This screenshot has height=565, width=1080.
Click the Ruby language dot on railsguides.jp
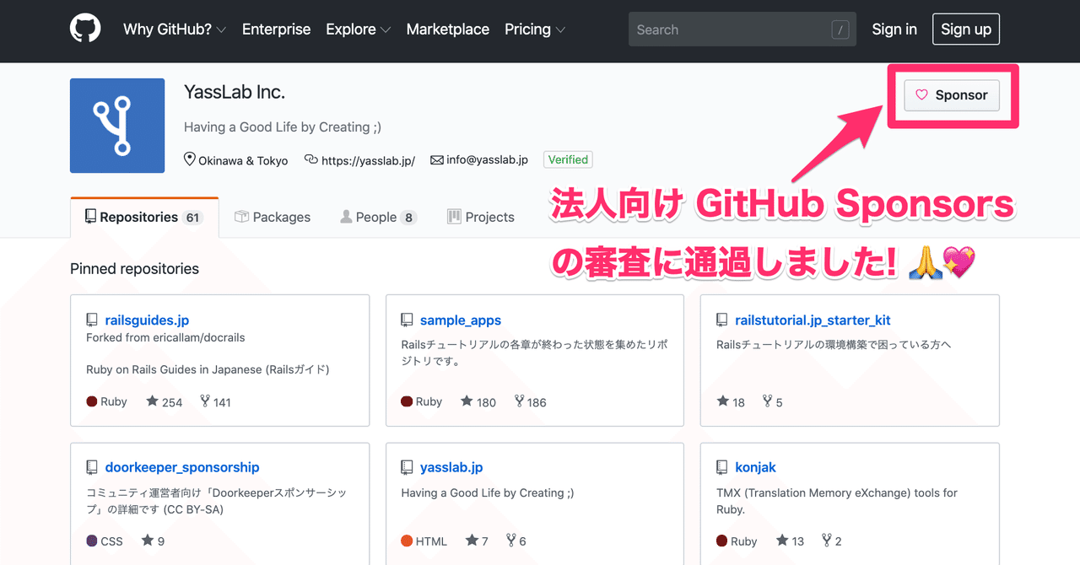[x=92, y=401]
